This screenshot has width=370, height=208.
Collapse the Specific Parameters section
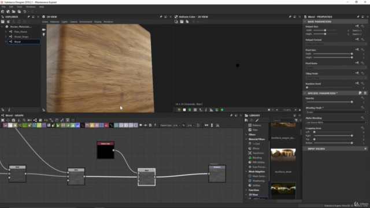(305, 93)
